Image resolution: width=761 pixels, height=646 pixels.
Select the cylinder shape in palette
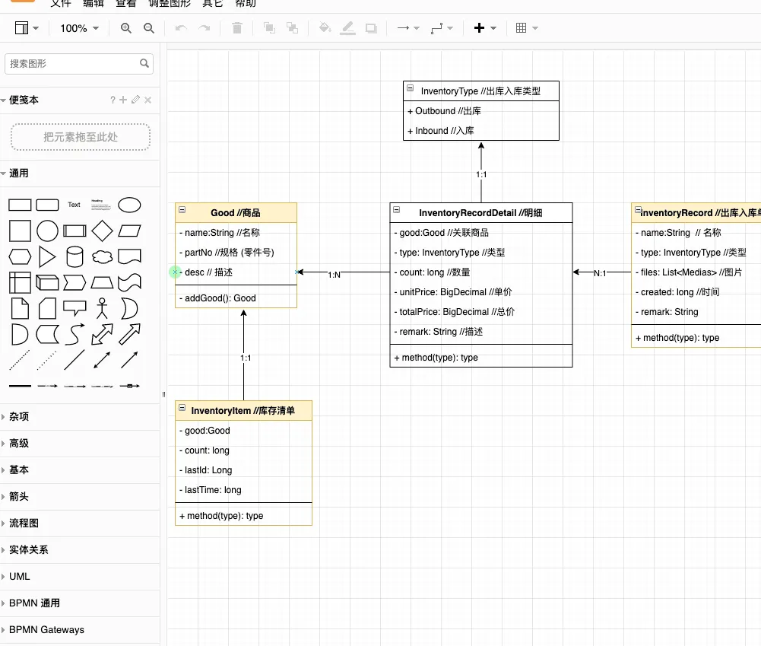coord(75,257)
